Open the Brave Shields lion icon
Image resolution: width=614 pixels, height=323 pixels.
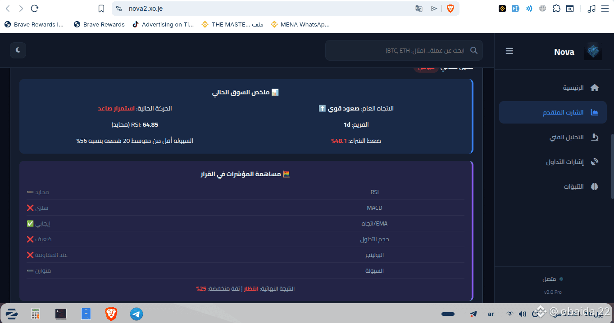click(450, 8)
